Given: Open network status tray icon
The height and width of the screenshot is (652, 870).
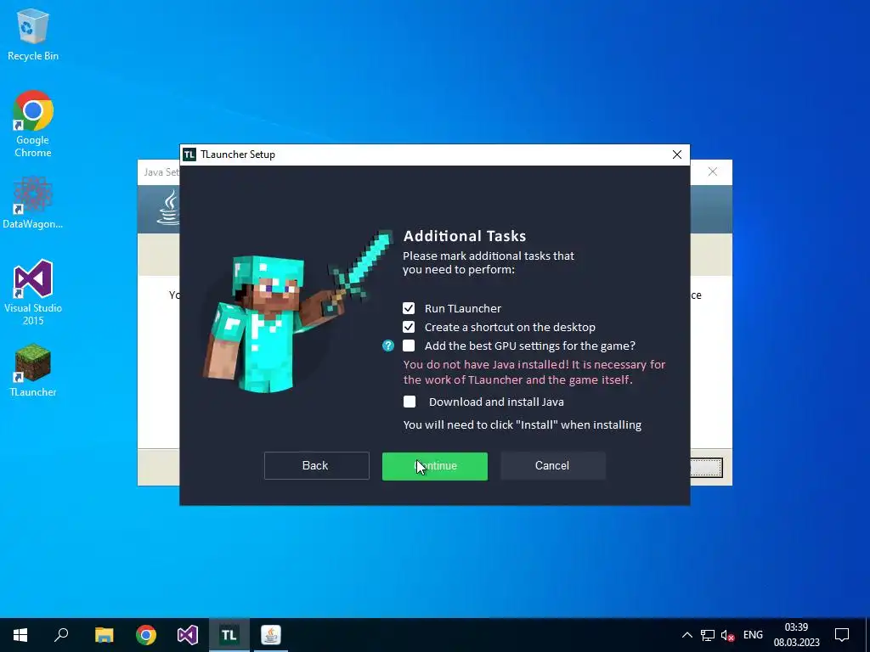Looking at the screenshot, I should coord(708,635).
